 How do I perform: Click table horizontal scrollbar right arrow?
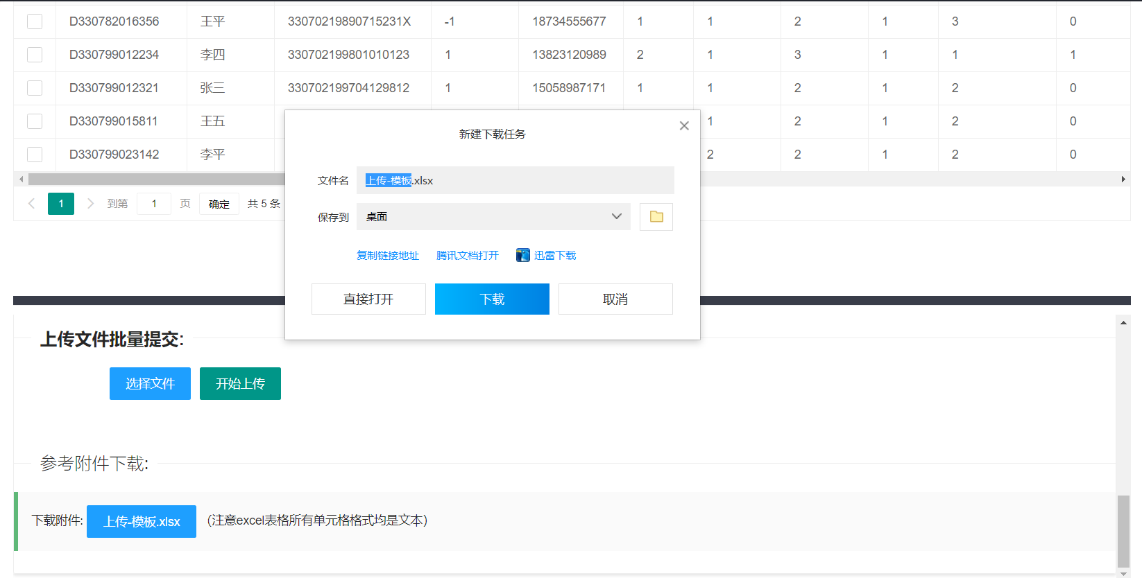tap(1123, 179)
